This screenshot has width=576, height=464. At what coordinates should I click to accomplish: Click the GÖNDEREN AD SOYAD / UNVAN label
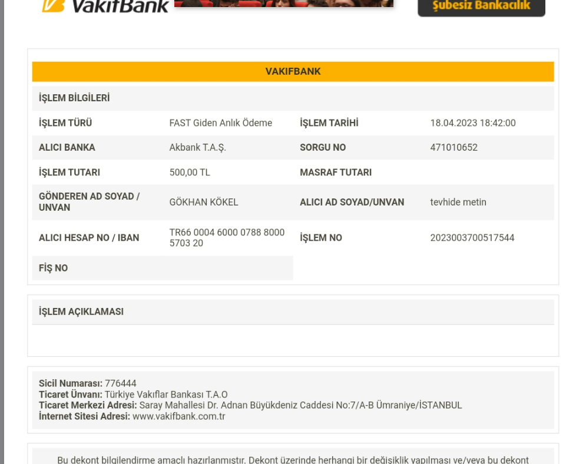pyautogui.click(x=90, y=202)
